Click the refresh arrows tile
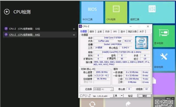This screenshot has height=107, width=176. tap(92, 103)
